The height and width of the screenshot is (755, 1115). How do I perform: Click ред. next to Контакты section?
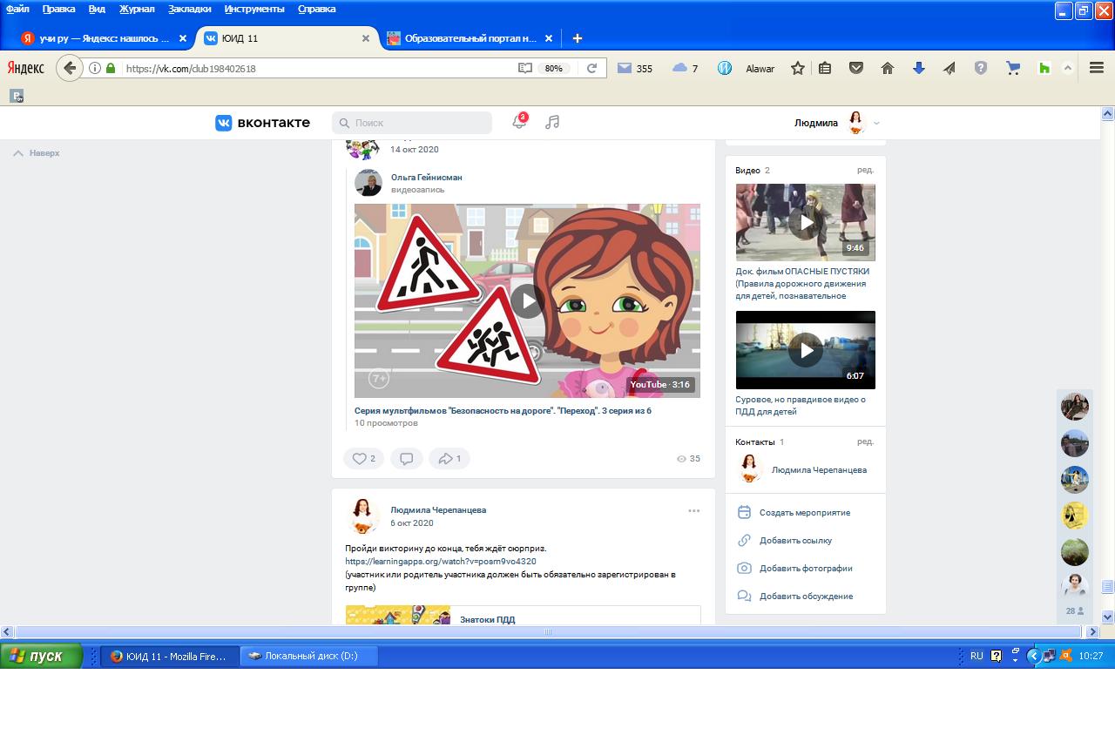point(865,442)
